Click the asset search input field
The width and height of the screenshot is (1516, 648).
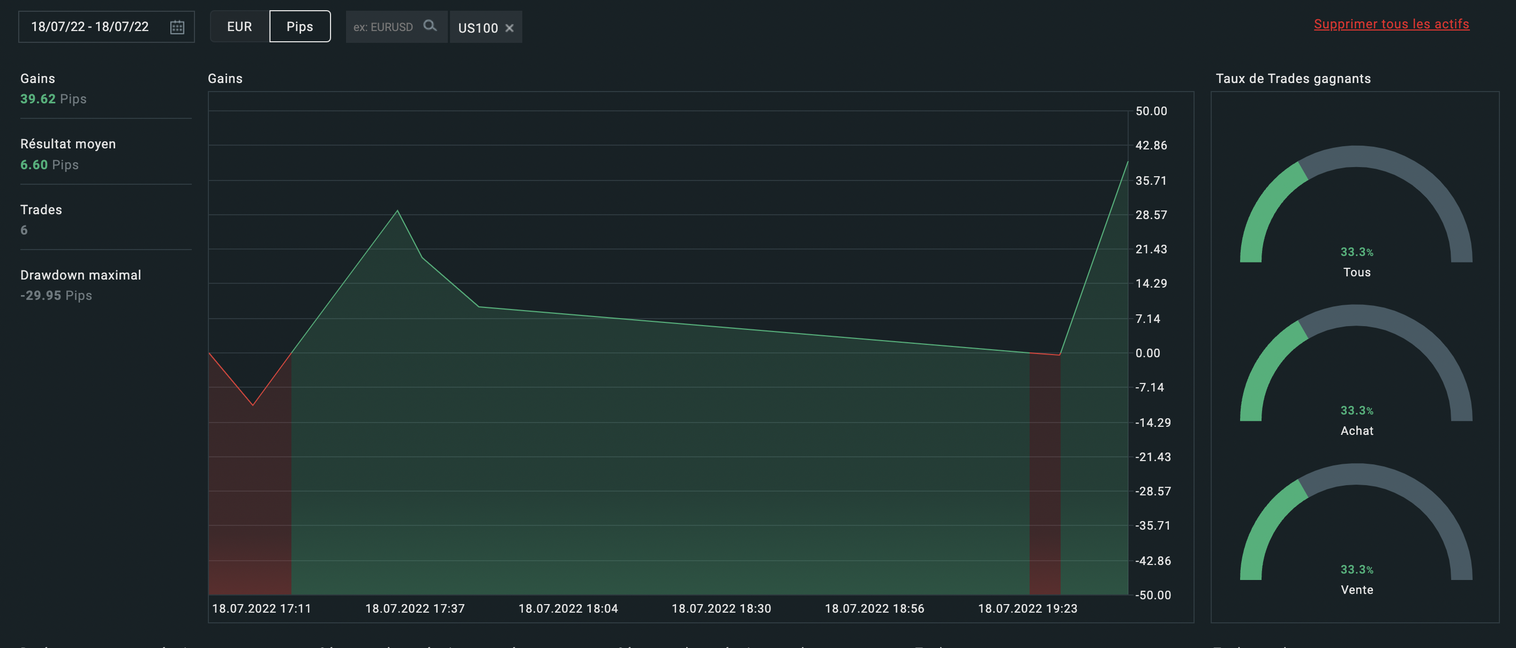coord(384,27)
